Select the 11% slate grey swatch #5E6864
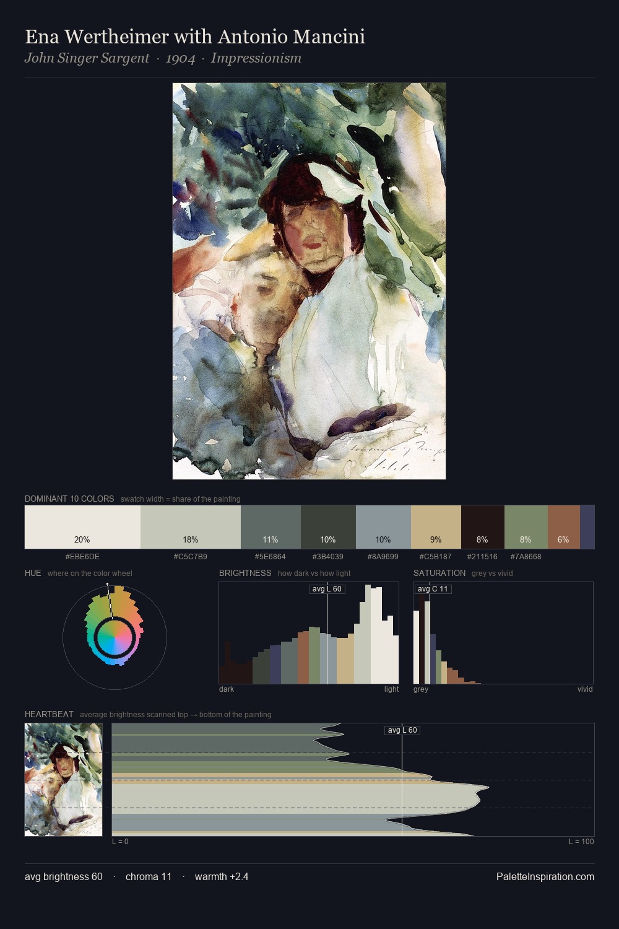619x929 pixels. pyautogui.click(x=271, y=527)
